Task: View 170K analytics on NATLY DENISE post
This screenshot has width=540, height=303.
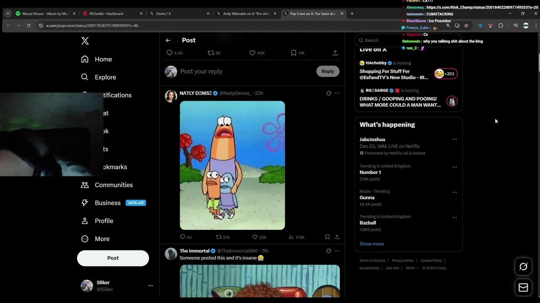Action: pyautogui.click(x=297, y=237)
